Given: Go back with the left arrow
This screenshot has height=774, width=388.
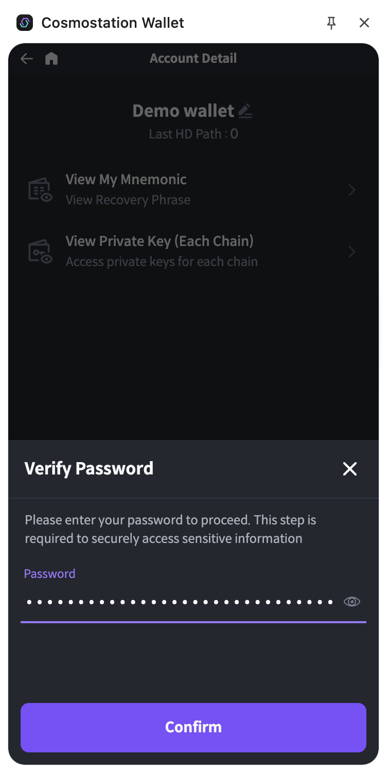Looking at the screenshot, I should (x=27, y=59).
